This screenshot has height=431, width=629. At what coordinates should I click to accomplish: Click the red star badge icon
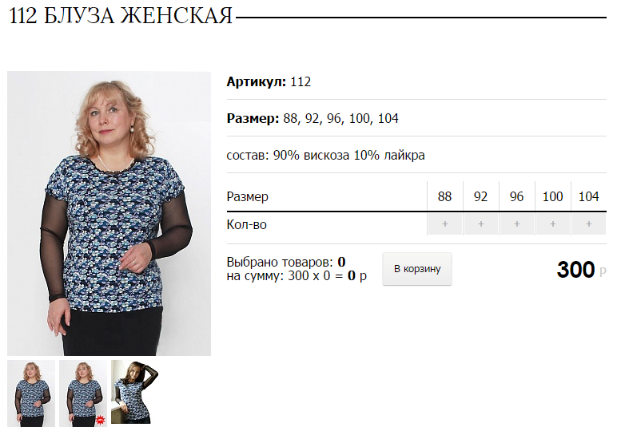[100, 420]
